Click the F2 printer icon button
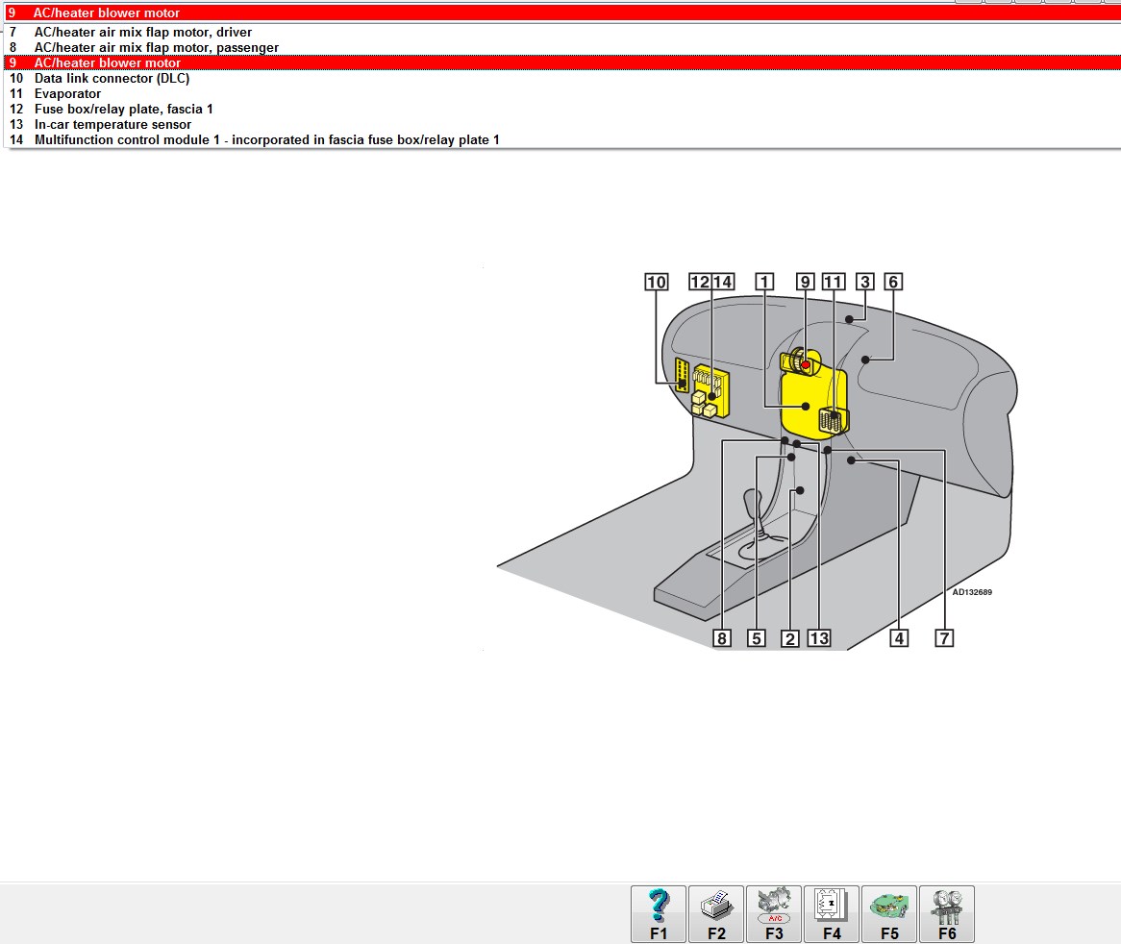The width and height of the screenshot is (1121, 944). 716,914
